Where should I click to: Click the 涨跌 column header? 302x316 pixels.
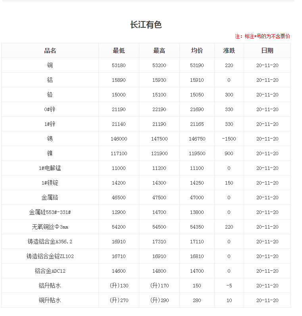229,50
